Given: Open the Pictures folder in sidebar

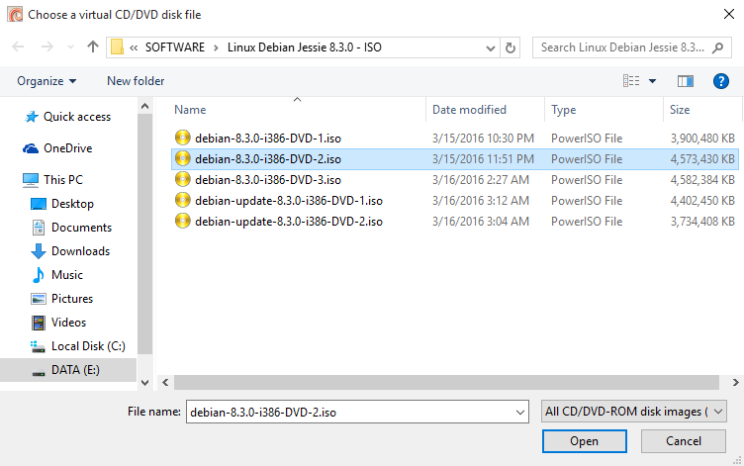Looking at the screenshot, I should coord(61,299).
